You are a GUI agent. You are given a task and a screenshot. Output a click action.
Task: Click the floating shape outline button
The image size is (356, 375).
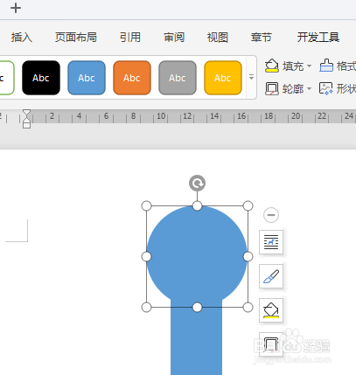tap(271, 344)
